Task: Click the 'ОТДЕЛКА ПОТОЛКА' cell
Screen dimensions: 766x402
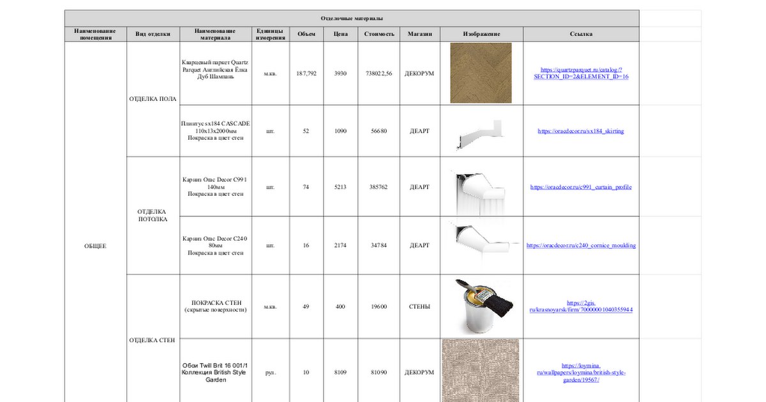Action: [x=153, y=215]
